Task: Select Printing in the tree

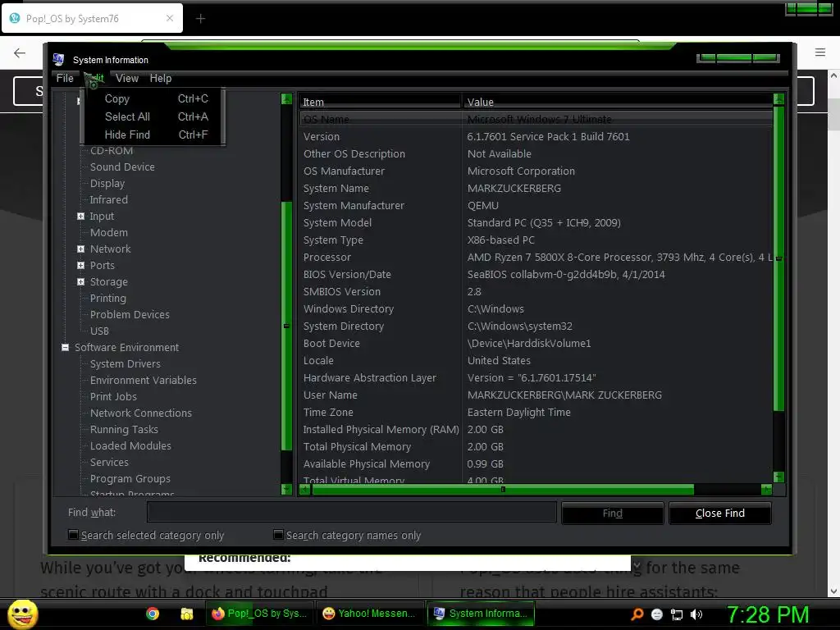Action: pyautogui.click(x=108, y=299)
